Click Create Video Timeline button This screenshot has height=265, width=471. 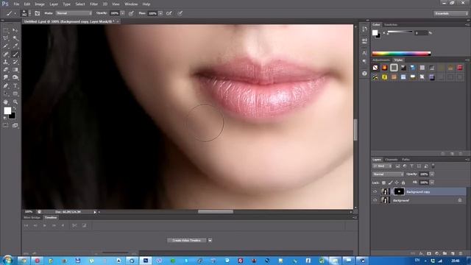coord(186,241)
